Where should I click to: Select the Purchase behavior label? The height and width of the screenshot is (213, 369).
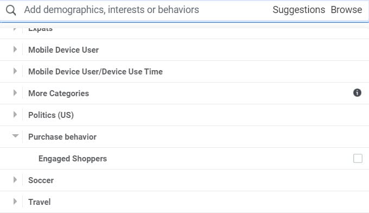pos(62,137)
